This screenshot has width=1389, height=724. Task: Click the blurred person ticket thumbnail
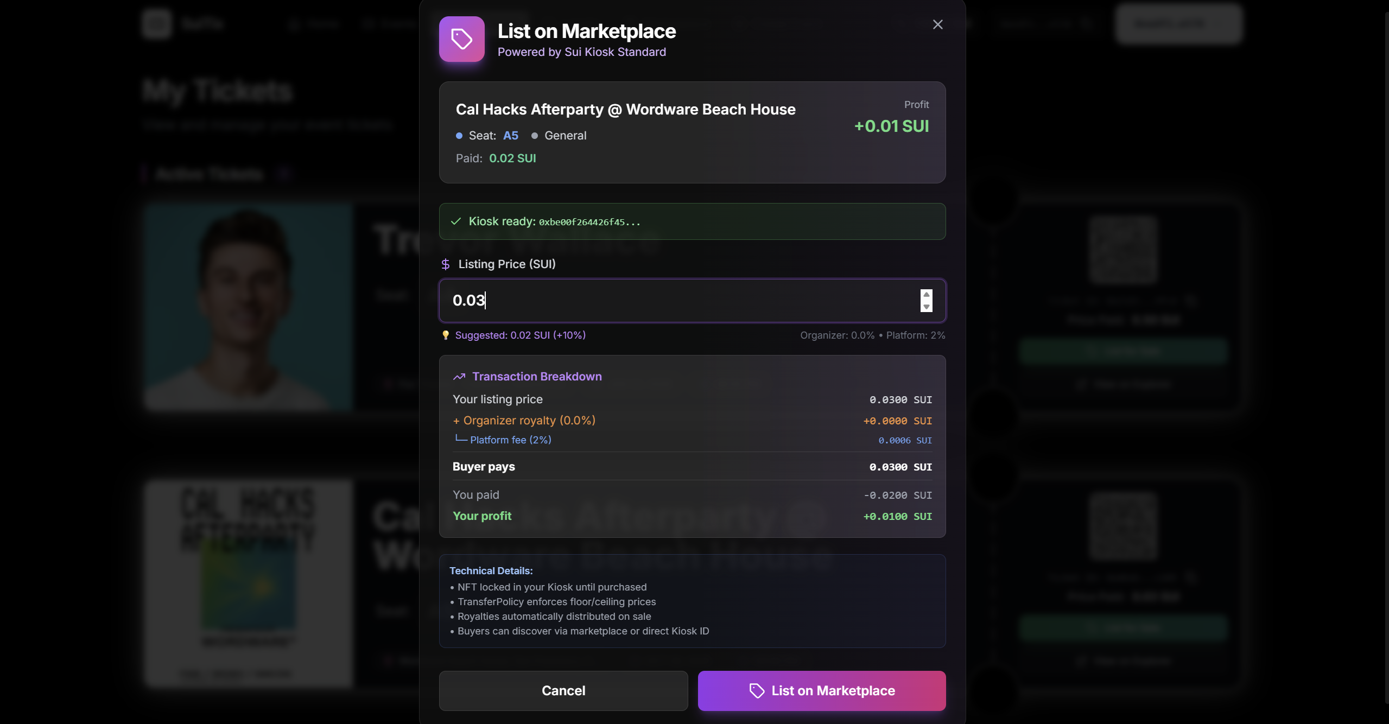(x=249, y=307)
